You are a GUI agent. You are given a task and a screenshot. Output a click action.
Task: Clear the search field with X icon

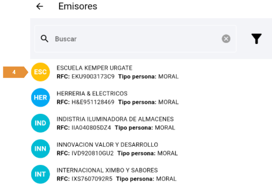pyautogui.click(x=226, y=39)
